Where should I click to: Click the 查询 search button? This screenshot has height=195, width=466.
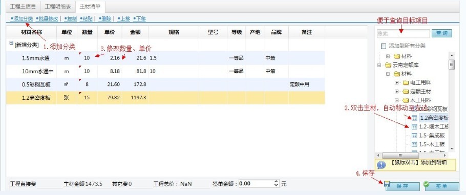(441, 33)
